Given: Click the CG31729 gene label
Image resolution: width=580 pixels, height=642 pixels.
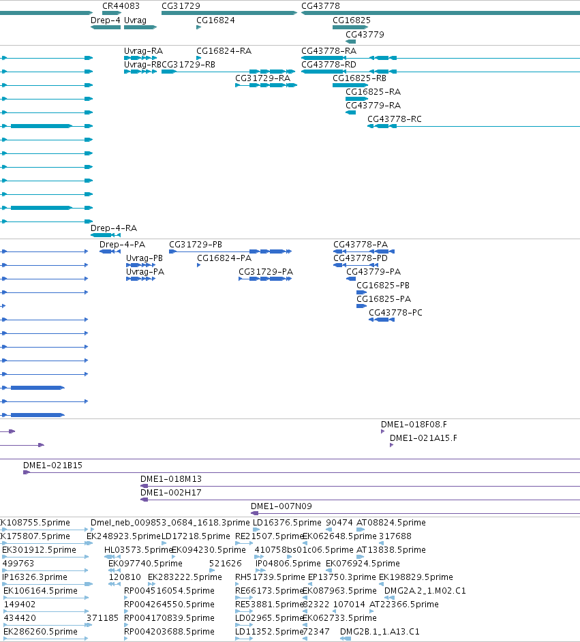Looking at the screenshot, I should (181, 6).
